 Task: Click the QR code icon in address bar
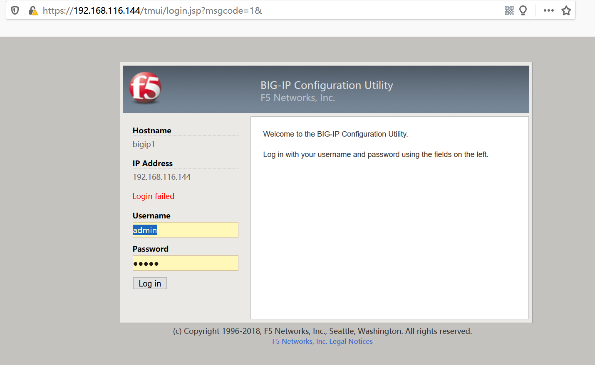[509, 10]
